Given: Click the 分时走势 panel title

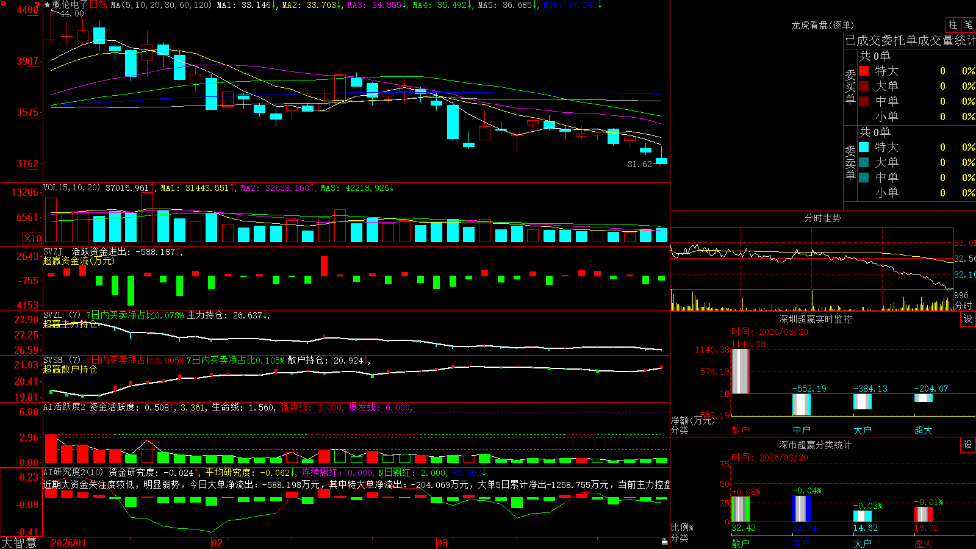Looking at the screenshot, I should [x=822, y=218].
